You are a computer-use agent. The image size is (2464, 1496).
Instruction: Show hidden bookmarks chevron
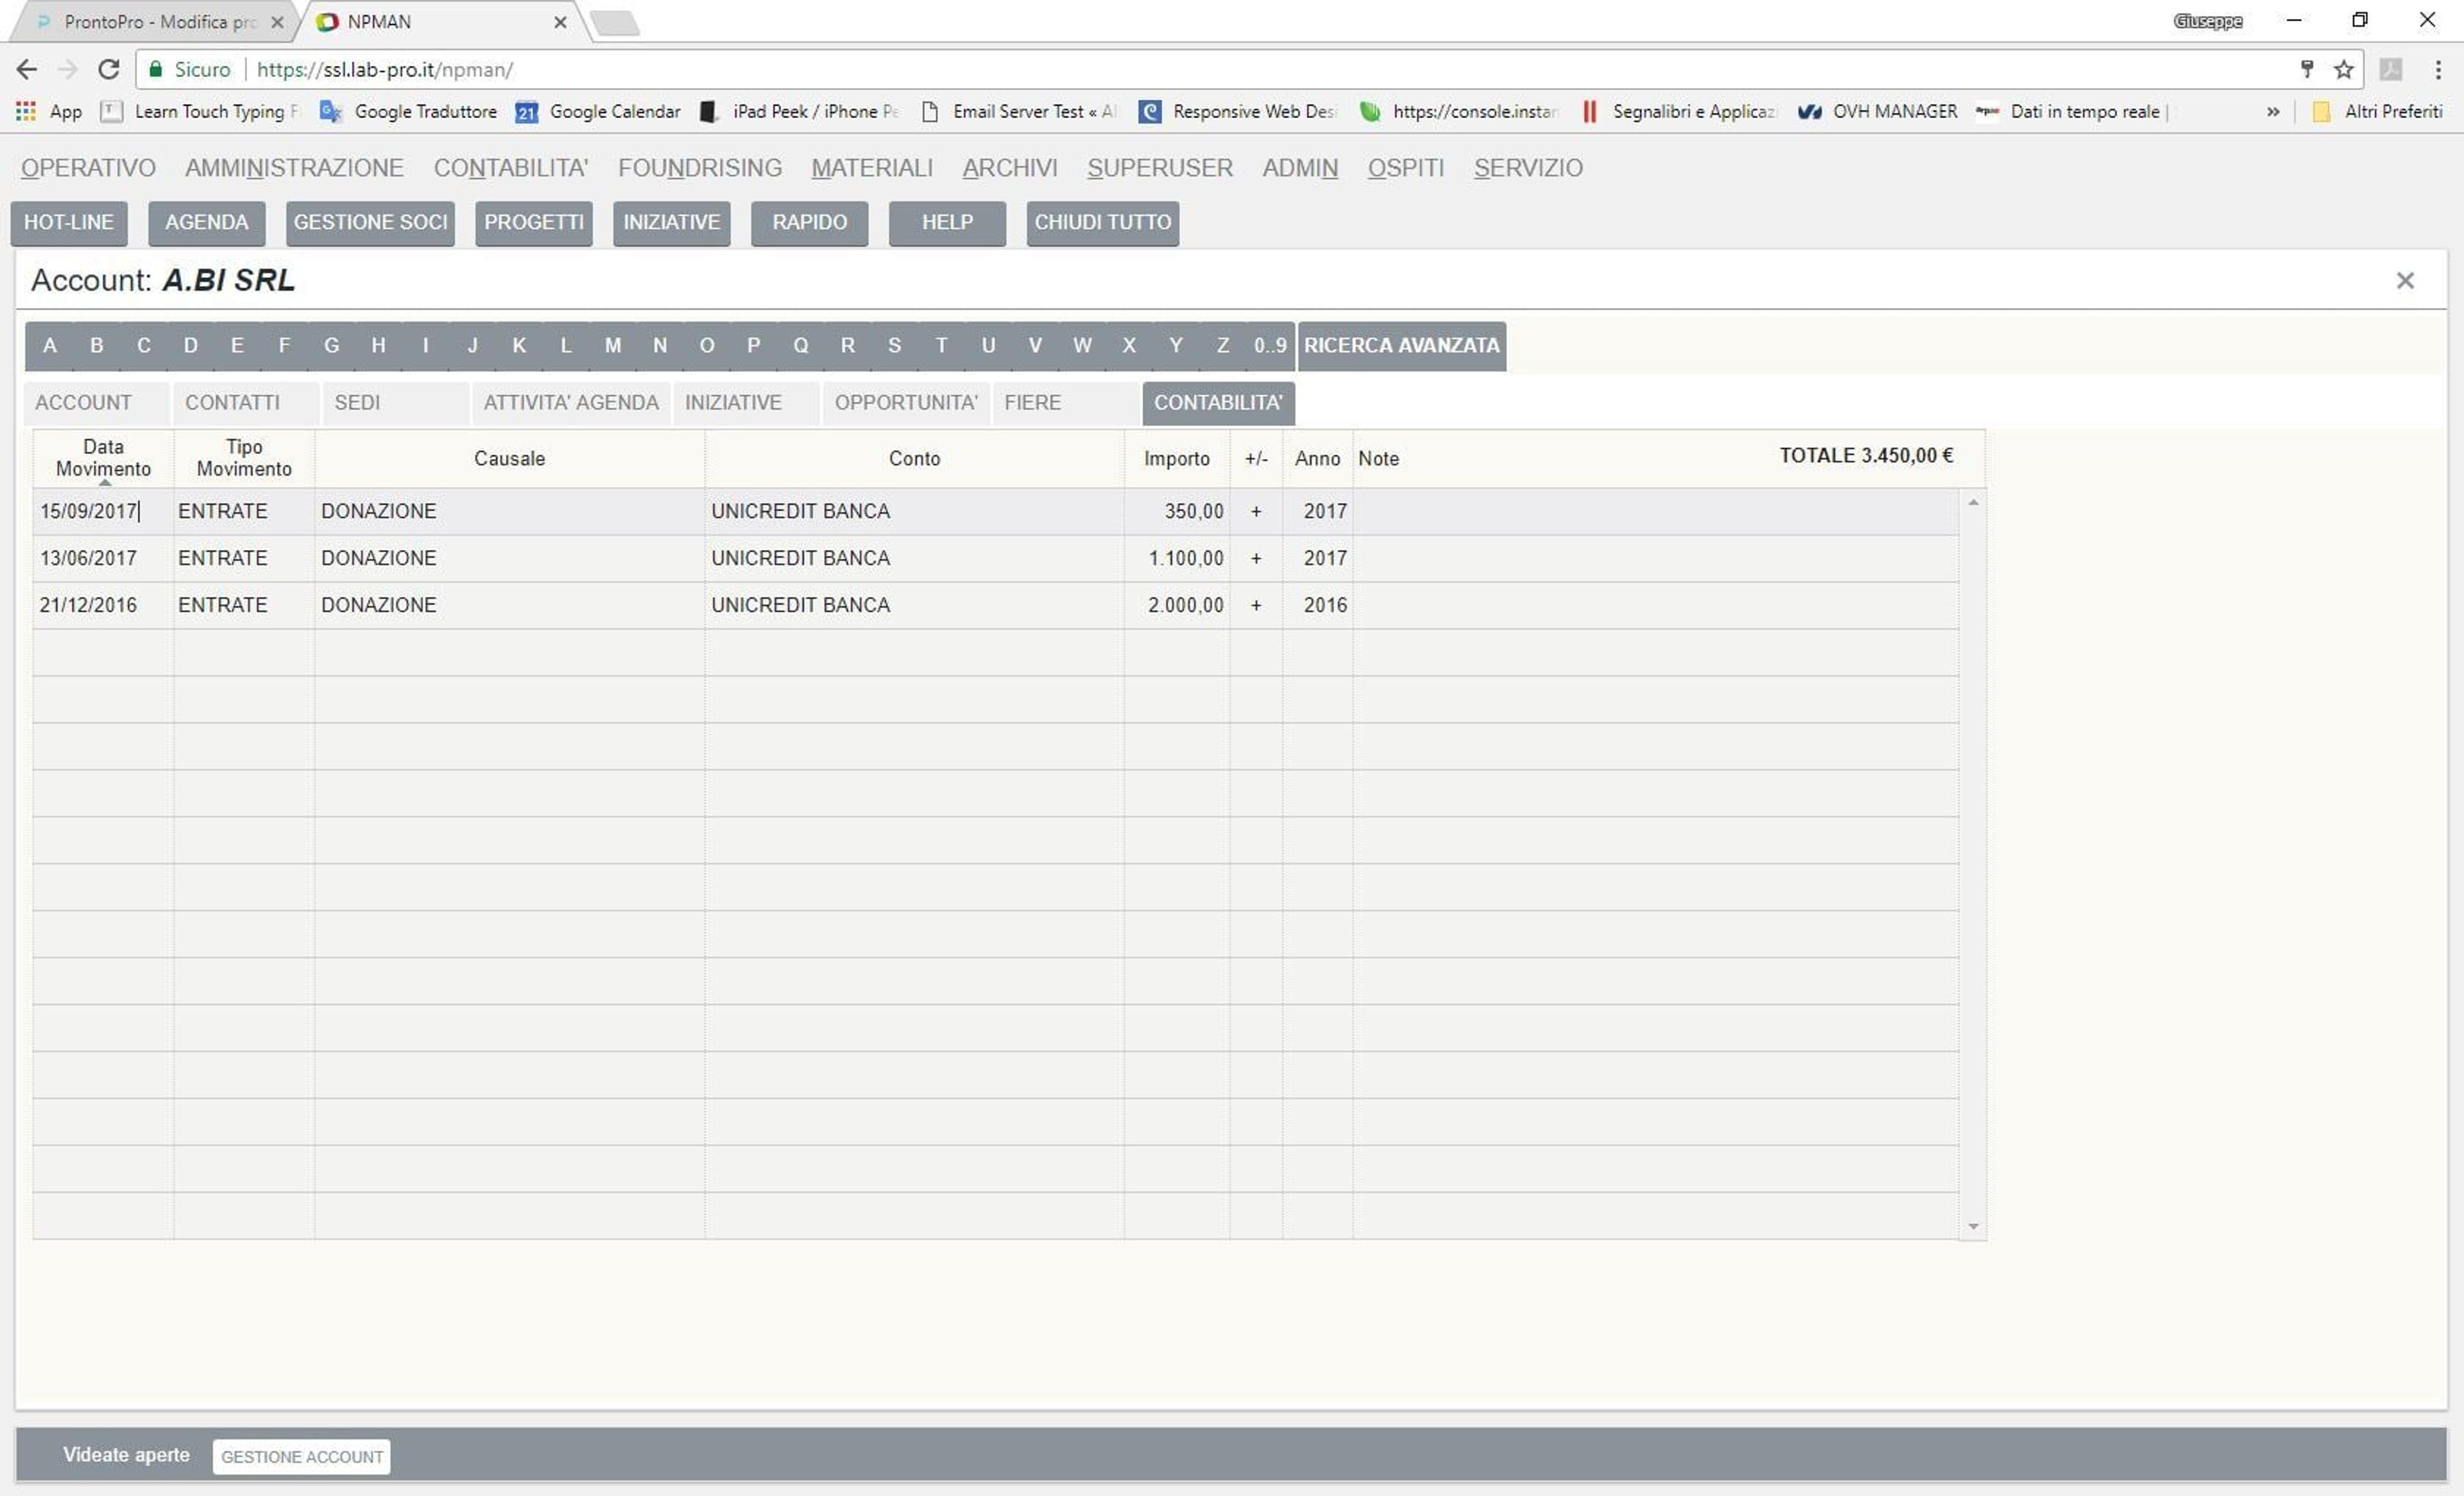click(x=2273, y=111)
